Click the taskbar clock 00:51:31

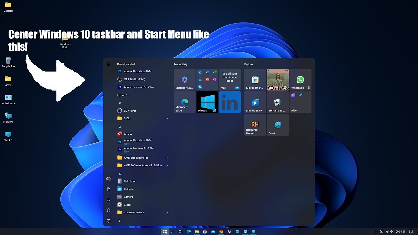[400, 232]
